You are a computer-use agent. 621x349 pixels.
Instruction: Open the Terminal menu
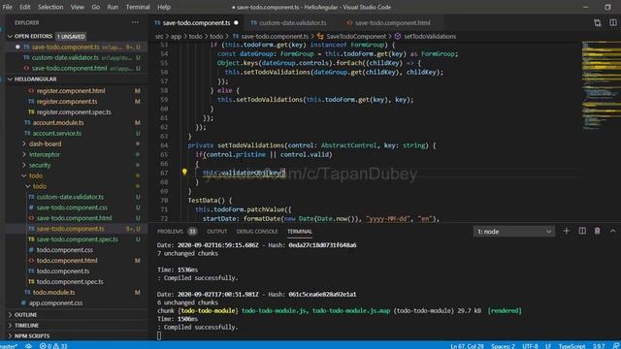coord(138,7)
